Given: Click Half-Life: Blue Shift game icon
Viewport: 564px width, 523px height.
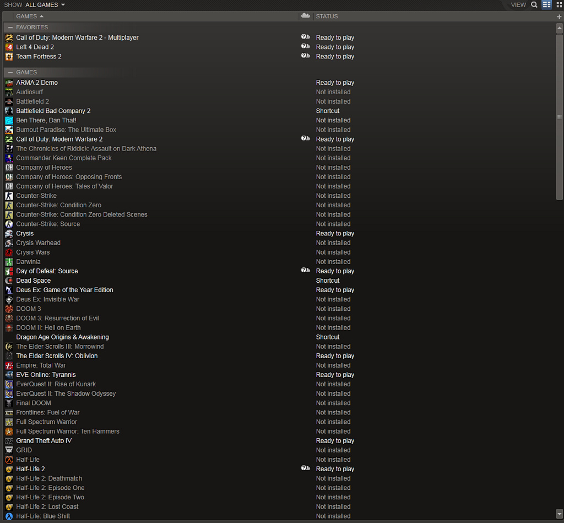Looking at the screenshot, I should [x=9, y=516].
